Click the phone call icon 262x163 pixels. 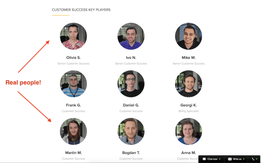point(254,159)
